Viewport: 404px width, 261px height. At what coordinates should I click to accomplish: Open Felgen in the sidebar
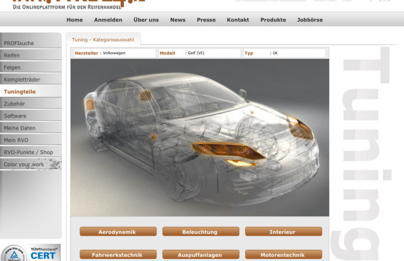[x=31, y=67]
